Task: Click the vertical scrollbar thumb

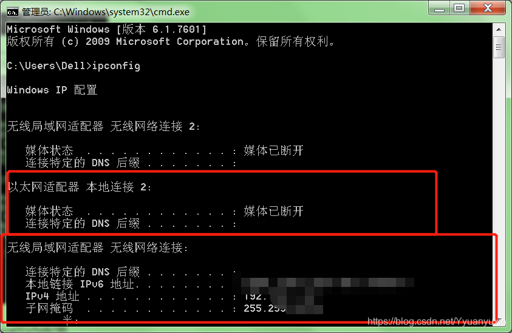Action: click(499, 48)
